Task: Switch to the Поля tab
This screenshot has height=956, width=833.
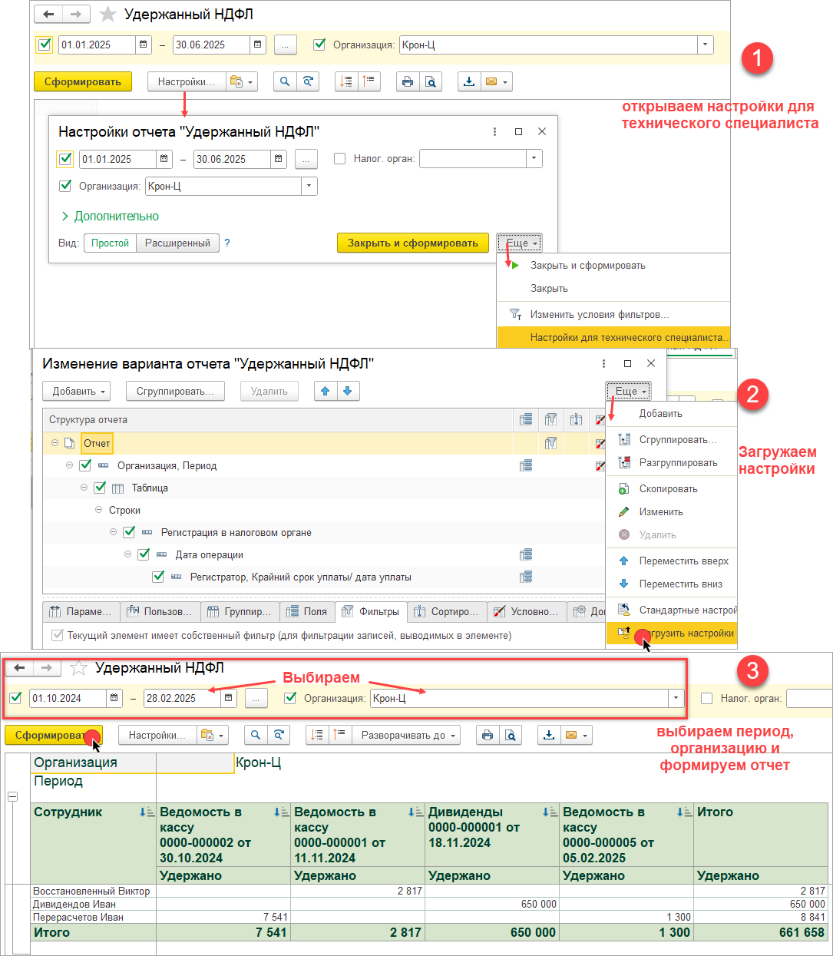Action: 307,611
